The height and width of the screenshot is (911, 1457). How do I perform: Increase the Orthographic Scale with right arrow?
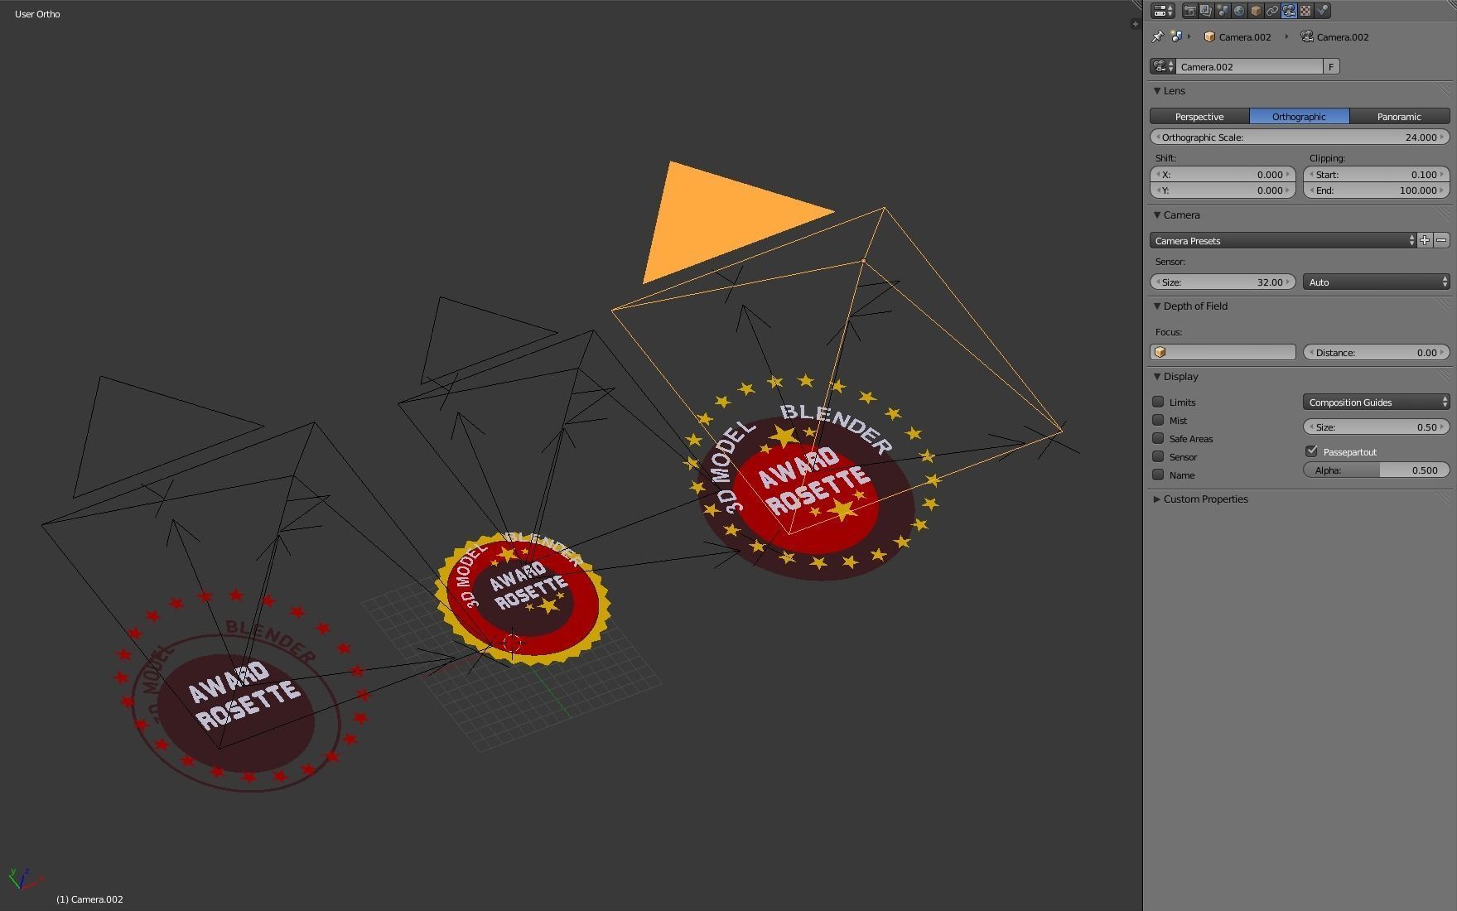(x=1444, y=137)
